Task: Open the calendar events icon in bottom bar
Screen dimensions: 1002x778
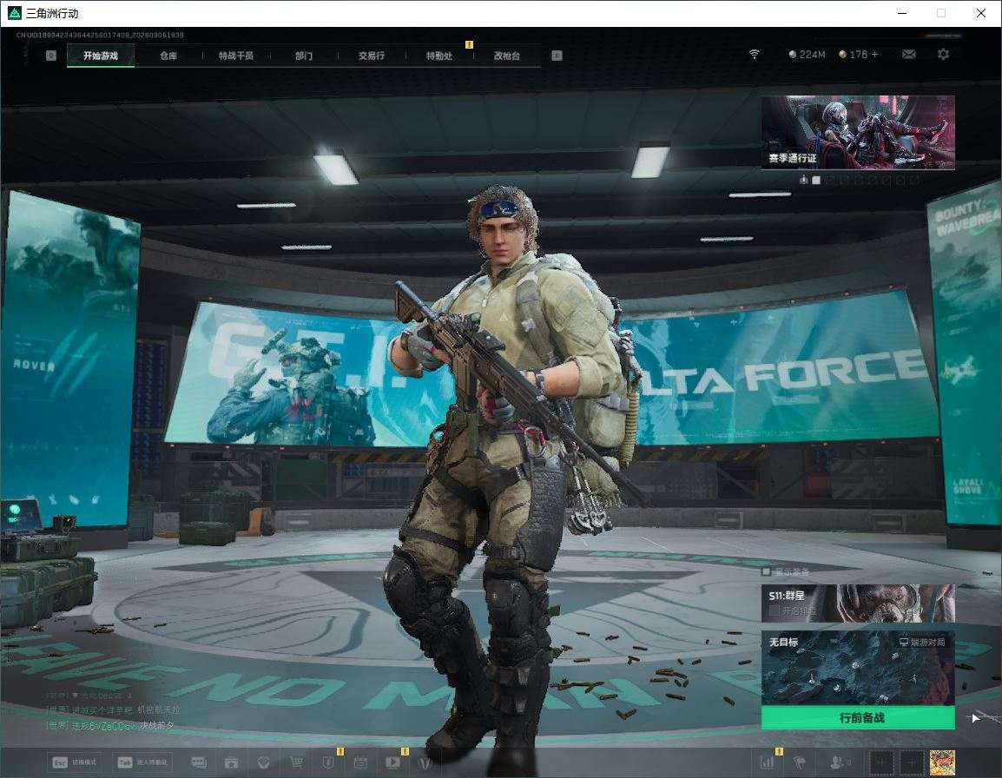Action: pos(360,762)
